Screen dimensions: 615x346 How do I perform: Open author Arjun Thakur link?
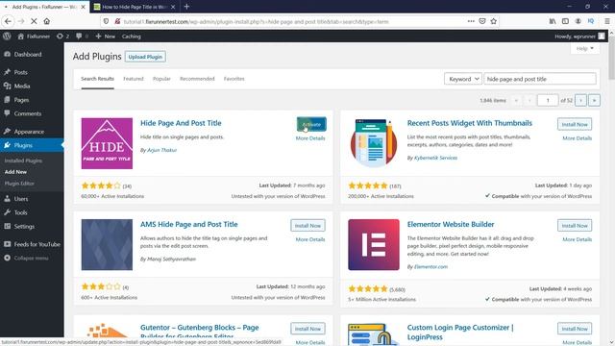[x=161, y=150]
